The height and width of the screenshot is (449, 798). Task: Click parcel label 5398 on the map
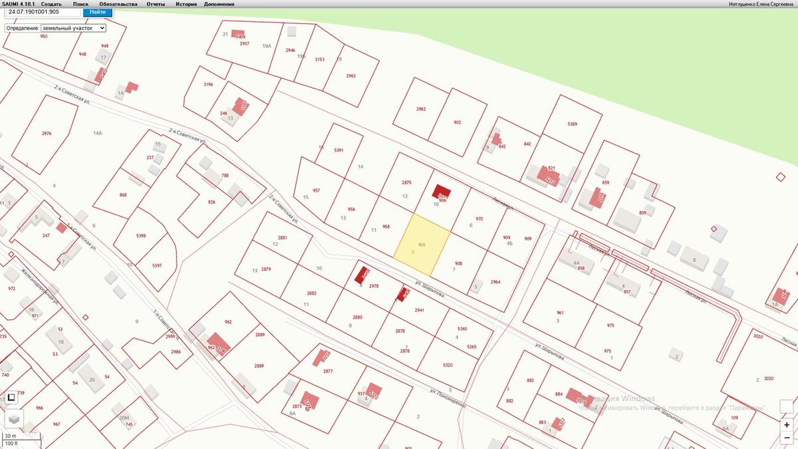click(x=140, y=235)
